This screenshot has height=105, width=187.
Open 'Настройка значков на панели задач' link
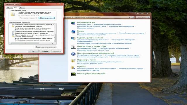(x=114, y=48)
